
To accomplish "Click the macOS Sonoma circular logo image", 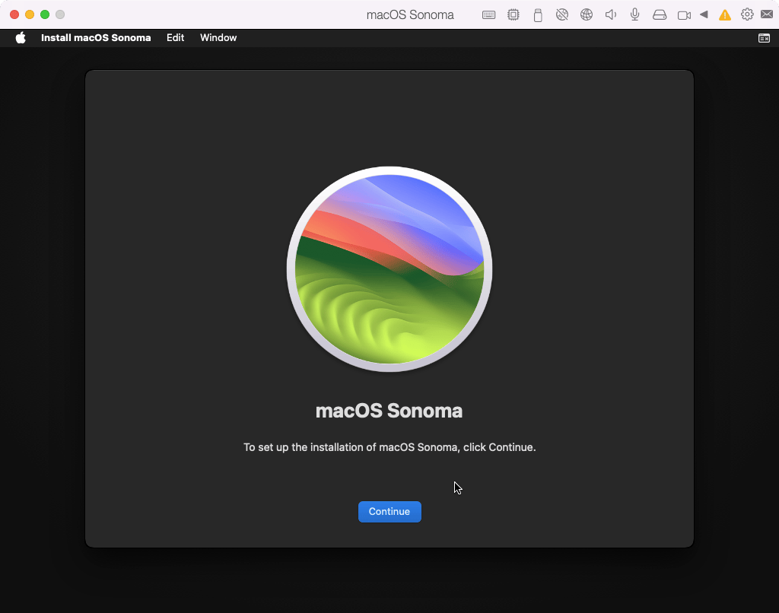I will 389,269.
